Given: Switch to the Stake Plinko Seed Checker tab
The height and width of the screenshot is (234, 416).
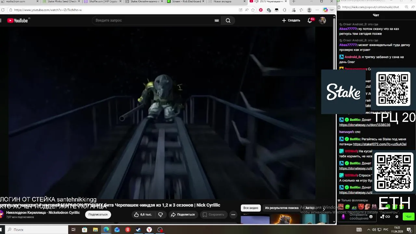Looking at the screenshot, I should 62,2.
